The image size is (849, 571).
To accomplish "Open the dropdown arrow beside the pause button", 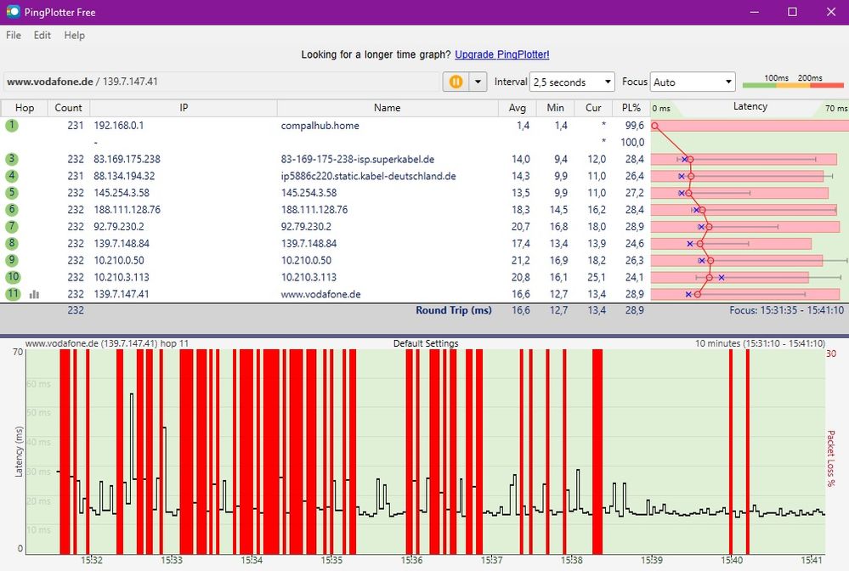I will coord(477,82).
